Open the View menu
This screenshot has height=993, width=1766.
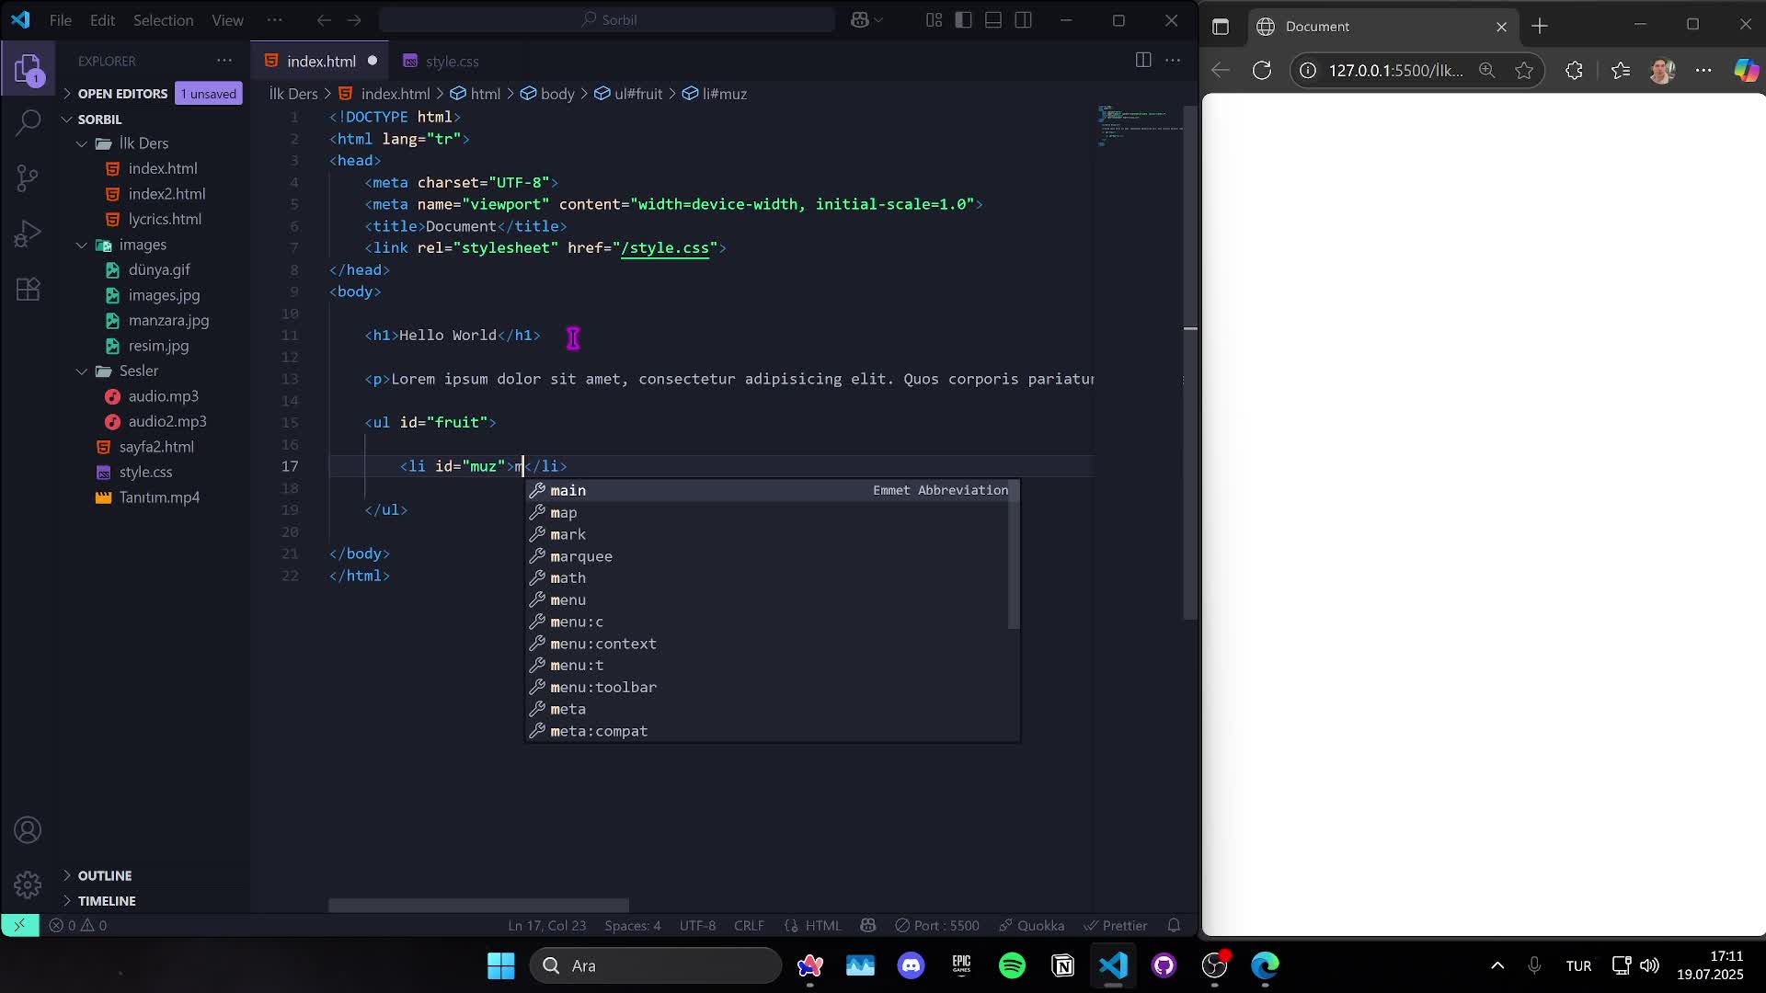(x=228, y=20)
